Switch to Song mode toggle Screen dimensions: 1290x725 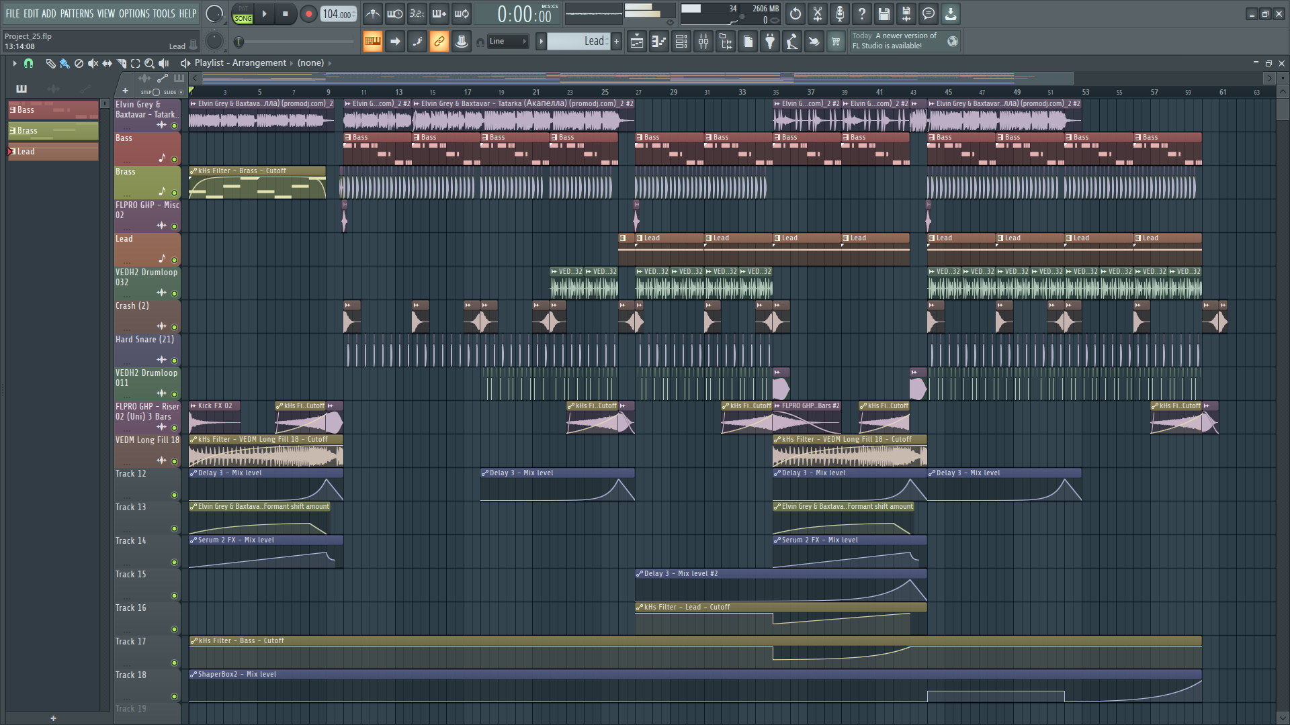tap(243, 18)
